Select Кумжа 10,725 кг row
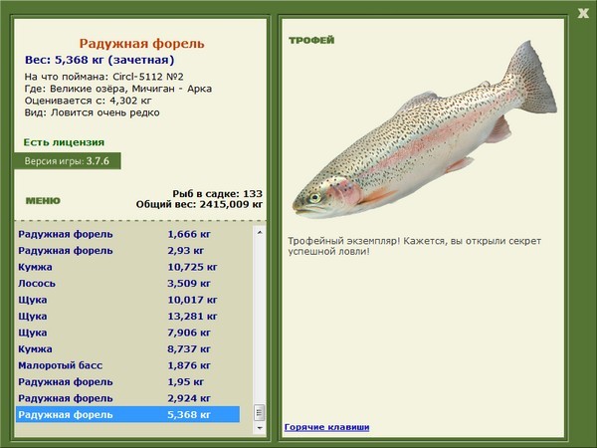Screen dimensions: 597x448 [127, 267]
